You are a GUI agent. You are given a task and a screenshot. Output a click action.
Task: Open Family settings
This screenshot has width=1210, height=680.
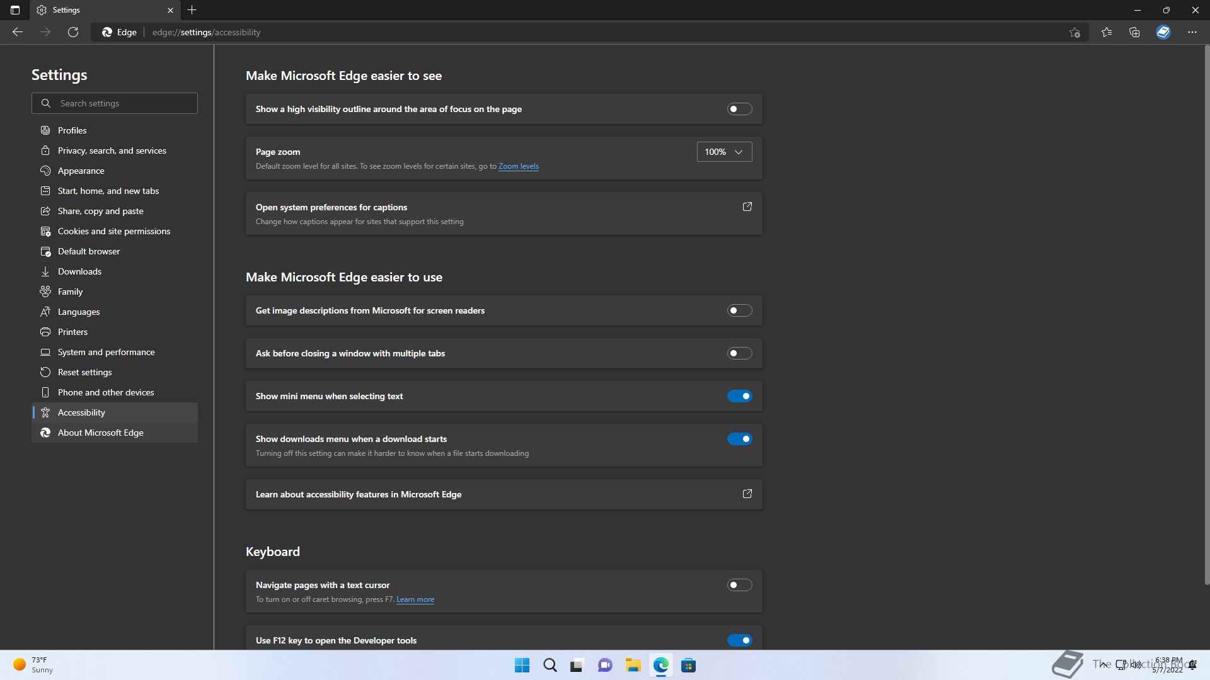115,292
